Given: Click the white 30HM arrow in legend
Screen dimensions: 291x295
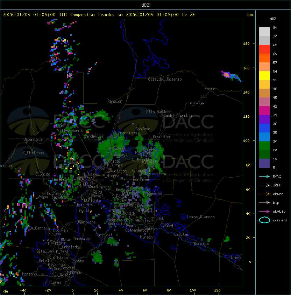Looking at the screenshot, I should (264, 185).
